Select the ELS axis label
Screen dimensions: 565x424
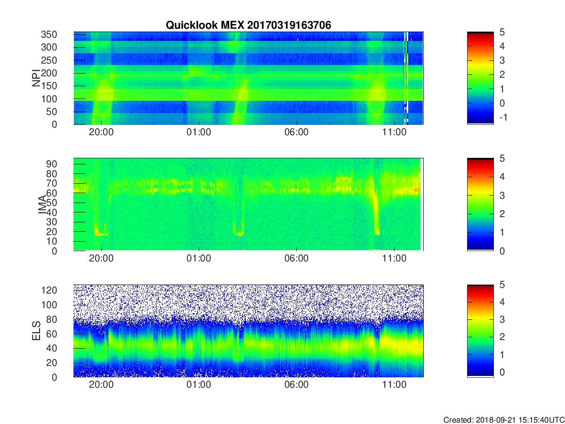point(36,331)
